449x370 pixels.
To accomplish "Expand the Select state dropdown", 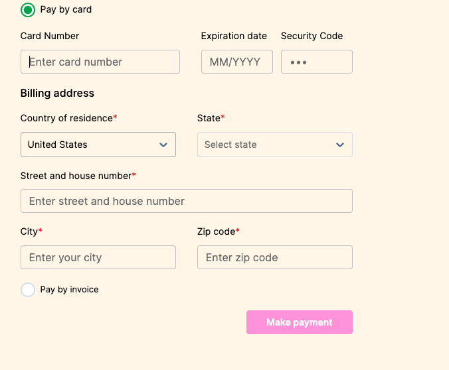I will click(266, 145).
